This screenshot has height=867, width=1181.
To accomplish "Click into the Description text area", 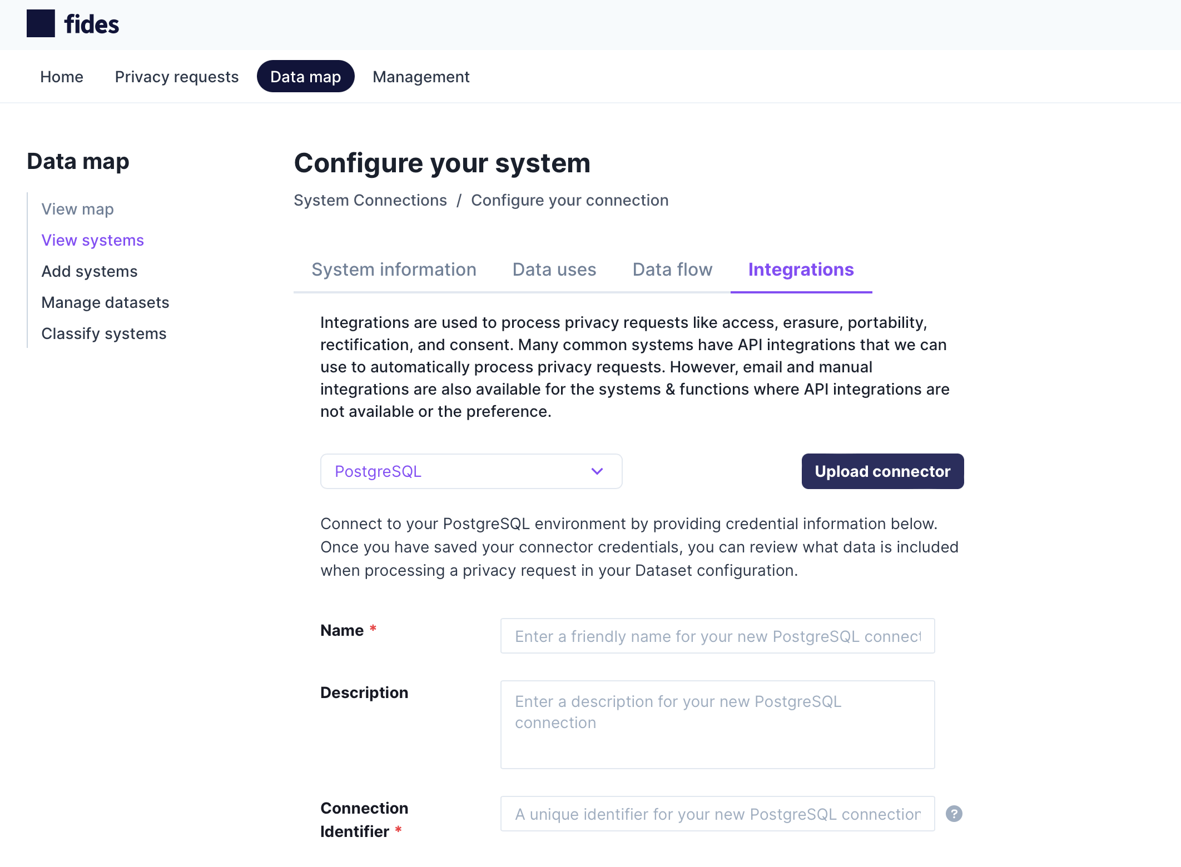I will pyautogui.click(x=717, y=725).
